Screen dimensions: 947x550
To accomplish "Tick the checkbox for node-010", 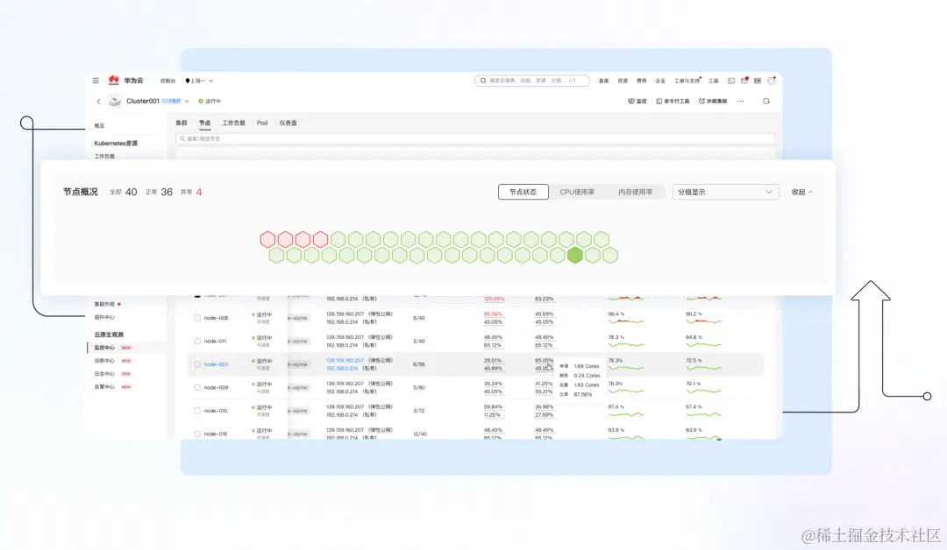I will coord(197,411).
